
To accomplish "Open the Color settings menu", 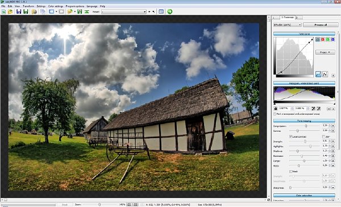I will (56, 6).
